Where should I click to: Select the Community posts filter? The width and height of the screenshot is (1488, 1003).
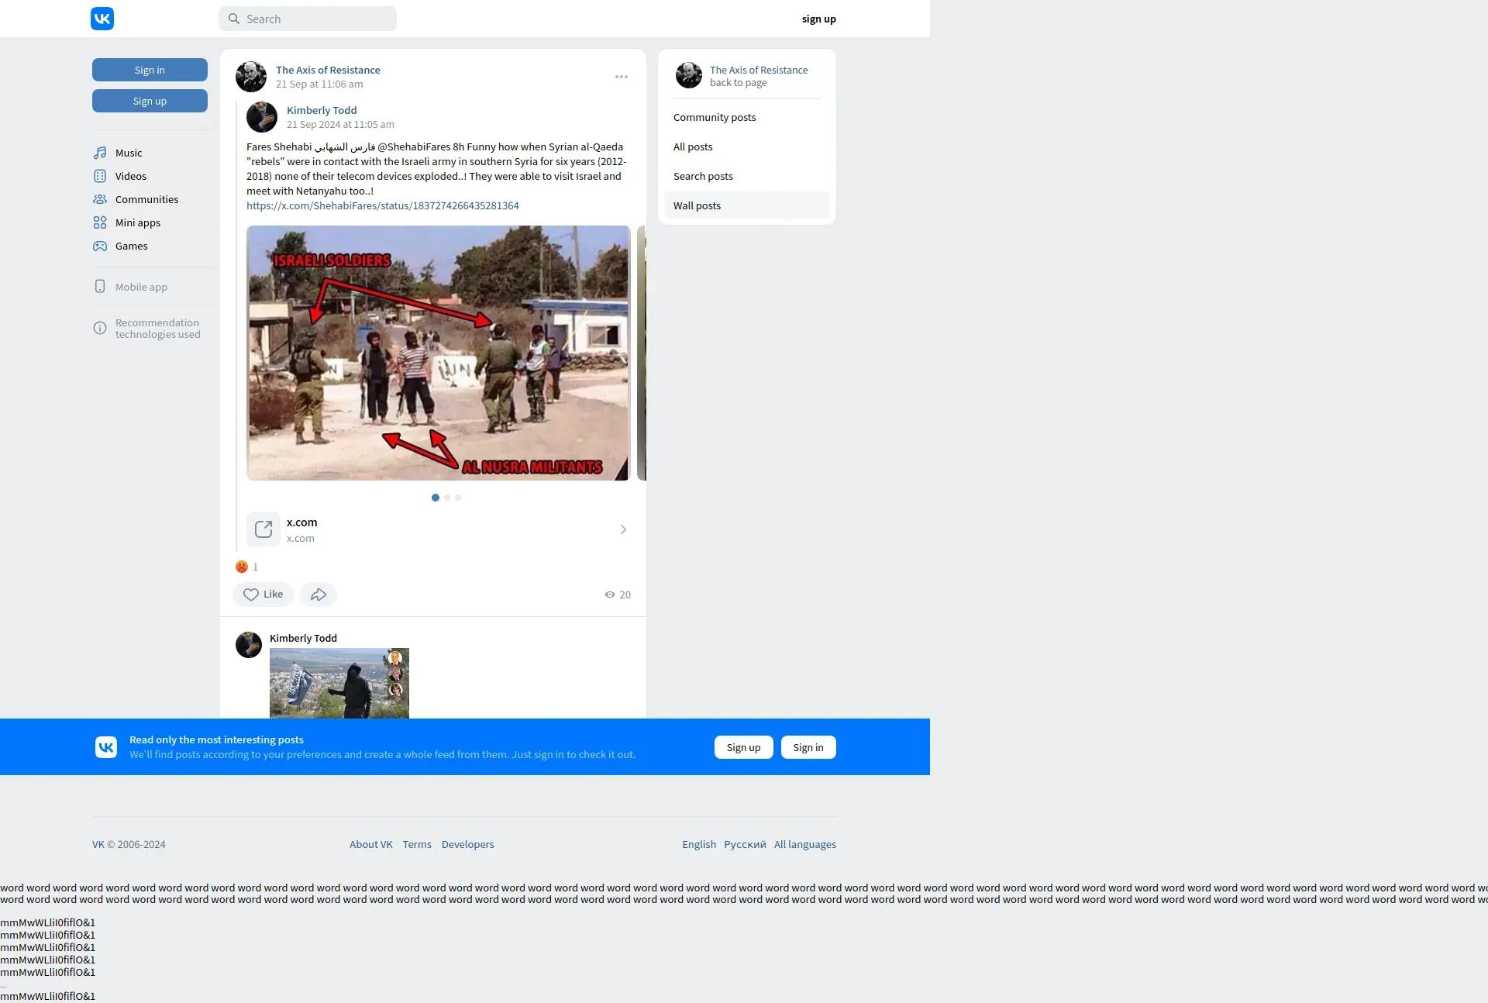pyautogui.click(x=715, y=117)
